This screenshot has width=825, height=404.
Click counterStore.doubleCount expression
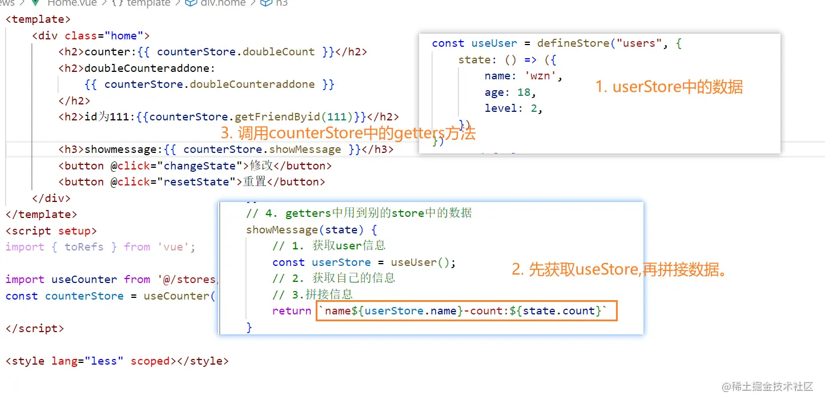point(236,52)
